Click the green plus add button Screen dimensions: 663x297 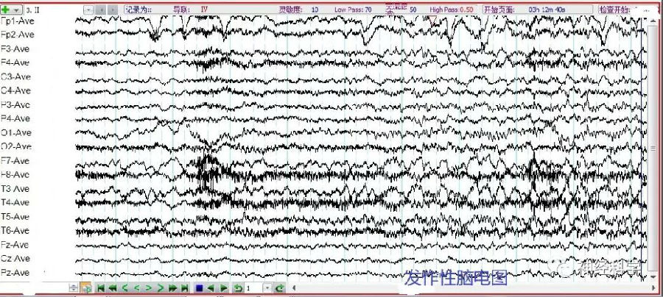click(x=7, y=10)
